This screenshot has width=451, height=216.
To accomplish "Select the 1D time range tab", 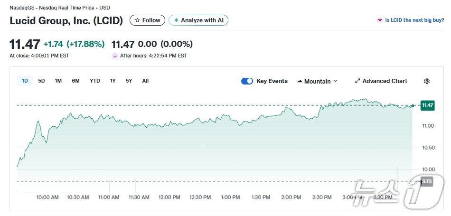I will pos(25,81).
